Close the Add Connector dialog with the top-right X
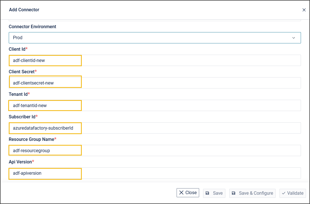310x204 pixels. (x=304, y=10)
